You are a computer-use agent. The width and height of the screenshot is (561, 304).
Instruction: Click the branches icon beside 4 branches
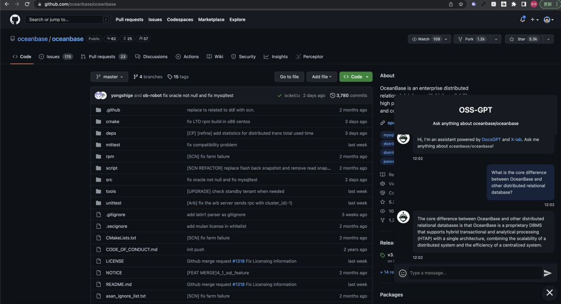point(136,77)
